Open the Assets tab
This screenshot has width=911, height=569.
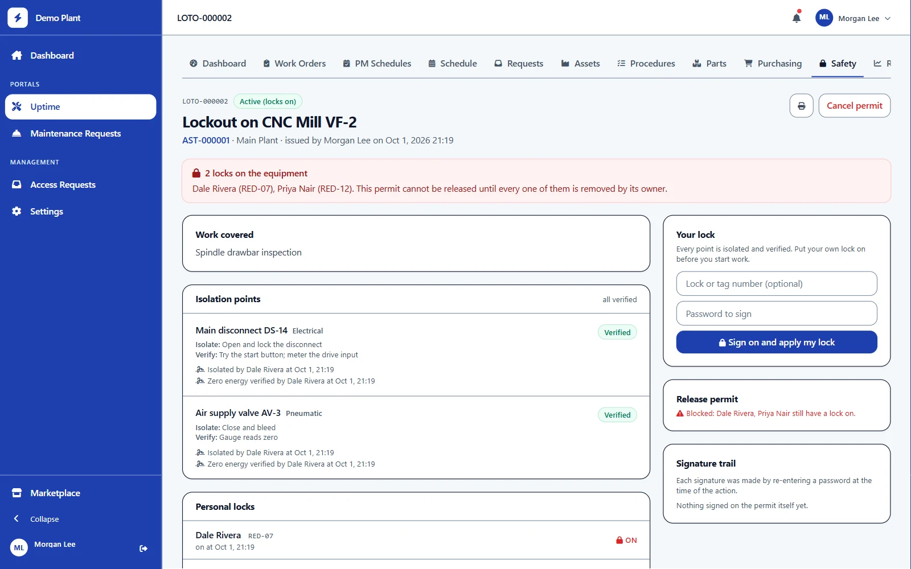[x=581, y=64]
